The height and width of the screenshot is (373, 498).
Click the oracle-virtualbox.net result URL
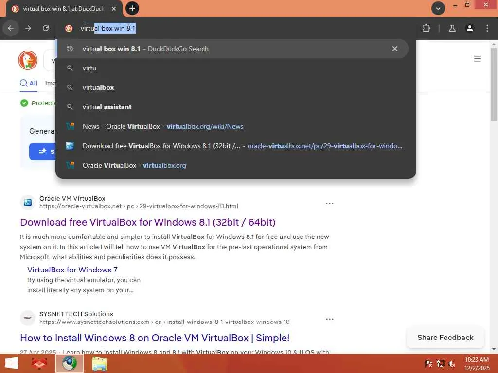point(139,206)
